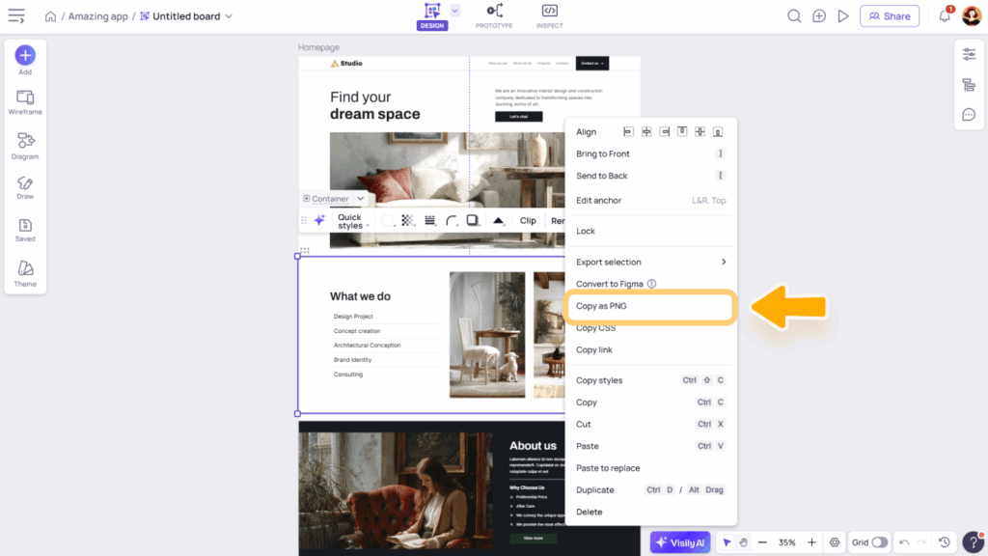Open the Untitled board name dropdown

tap(229, 16)
